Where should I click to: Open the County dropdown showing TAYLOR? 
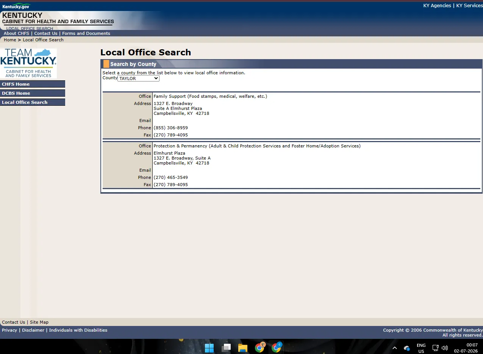[x=139, y=78]
